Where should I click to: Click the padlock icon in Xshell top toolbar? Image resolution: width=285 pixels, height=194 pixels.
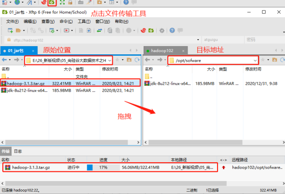(70, 2)
